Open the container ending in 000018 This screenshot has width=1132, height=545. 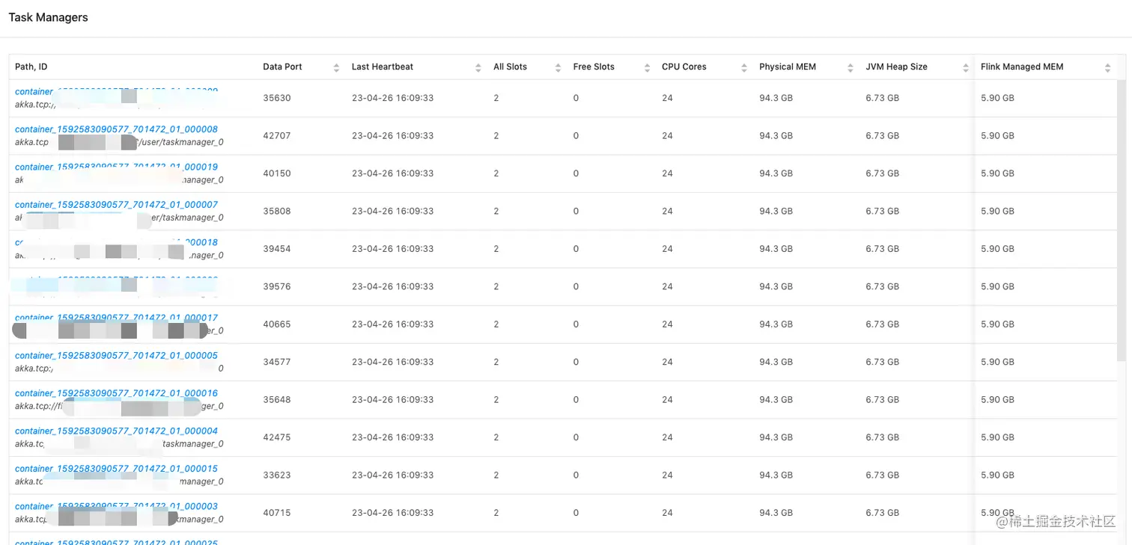point(115,242)
